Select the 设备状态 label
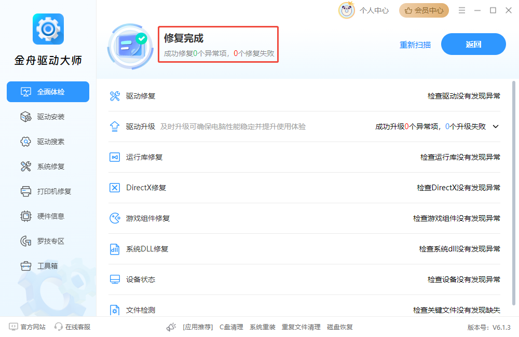Screen dimensions: 519x337 (x=141, y=279)
